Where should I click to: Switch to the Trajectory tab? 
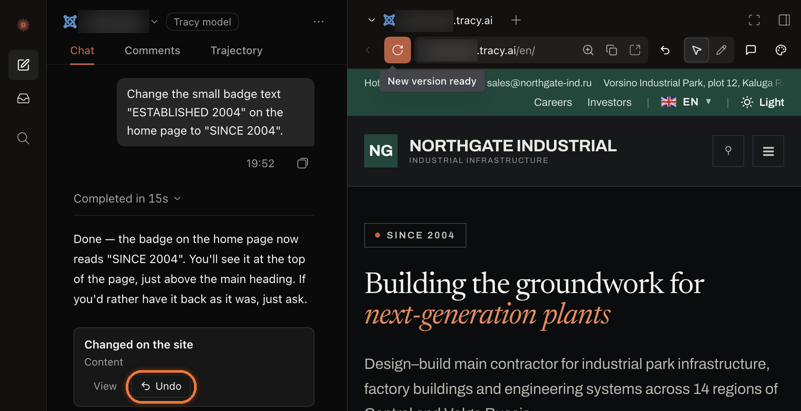(x=236, y=51)
